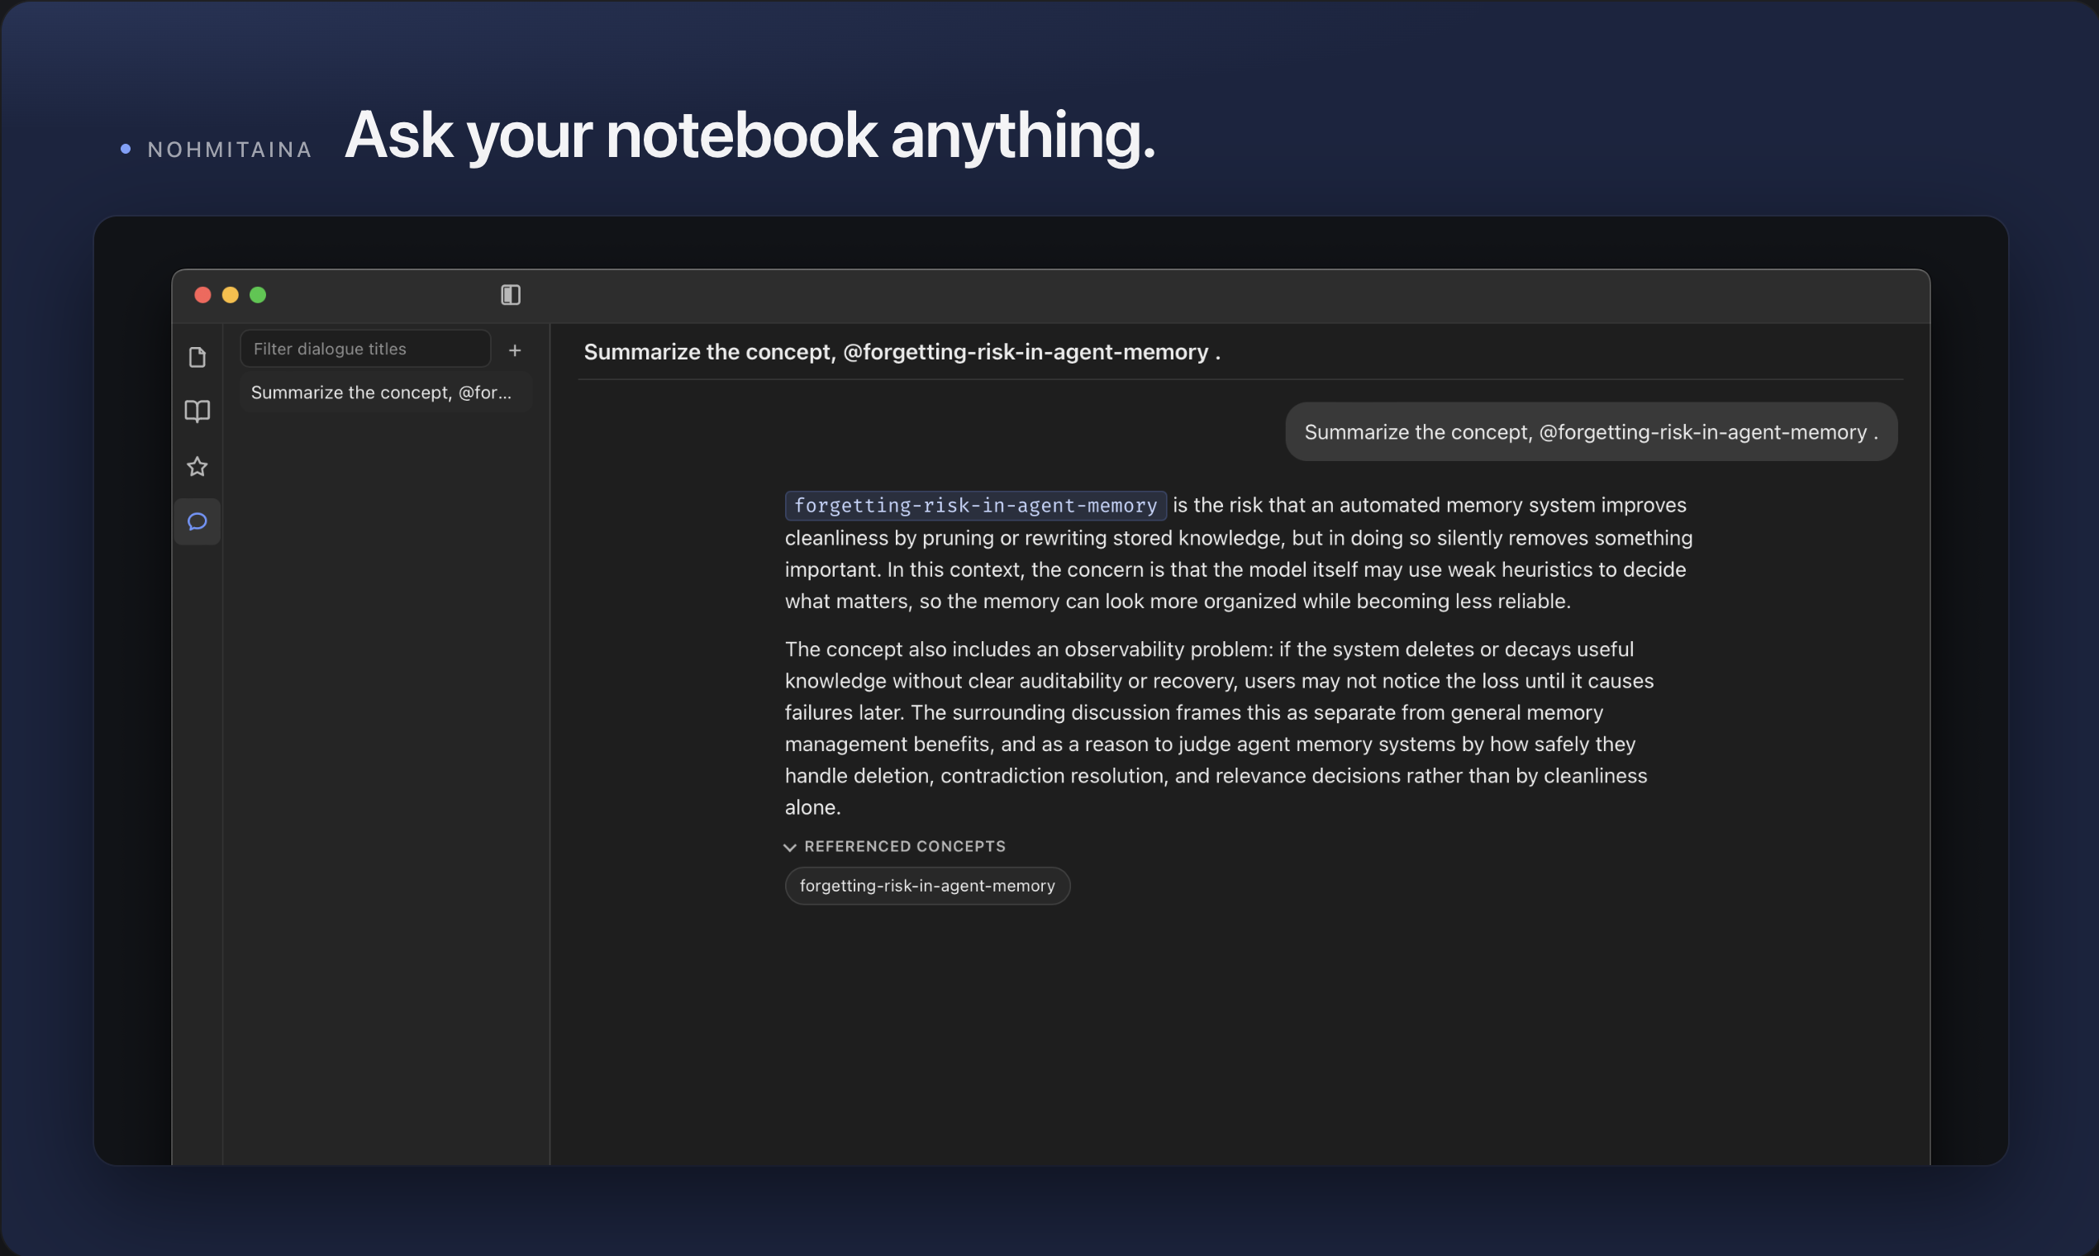
Task: Minimize the window with yellow button
Action: click(x=231, y=294)
